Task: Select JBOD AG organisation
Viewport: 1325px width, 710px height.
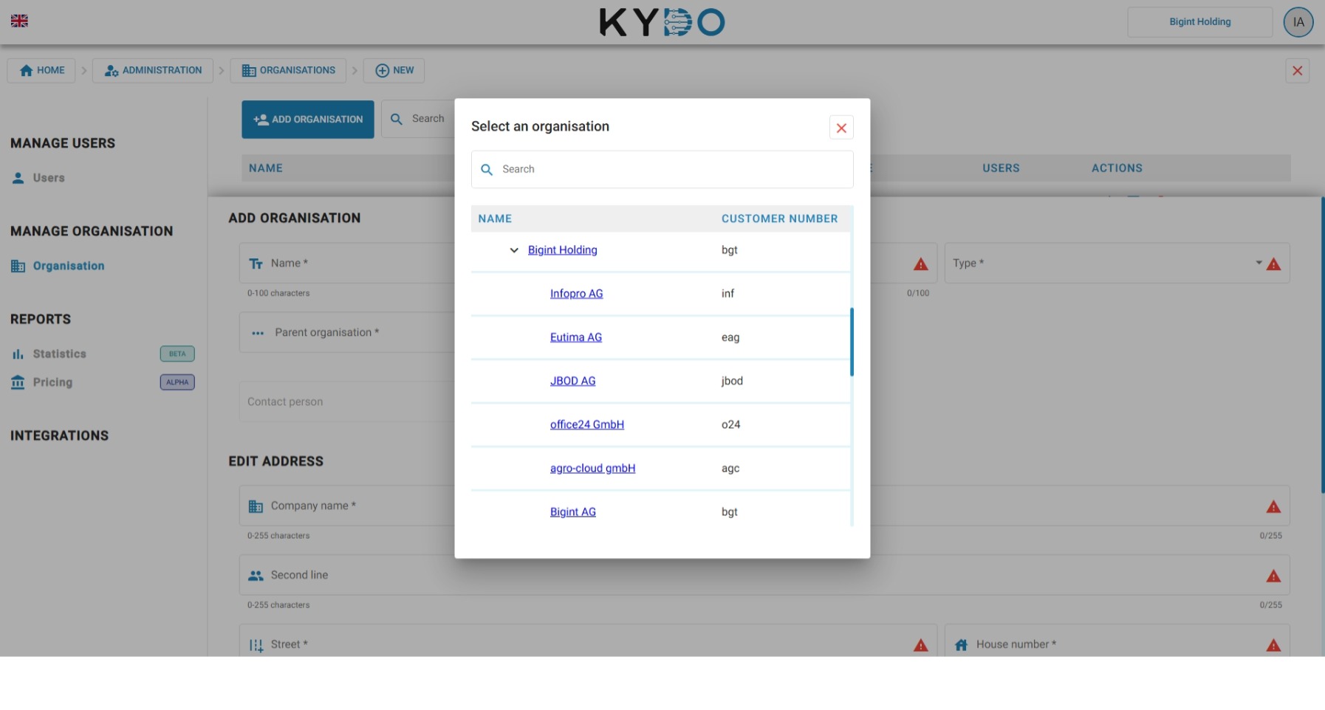Action: (x=572, y=381)
